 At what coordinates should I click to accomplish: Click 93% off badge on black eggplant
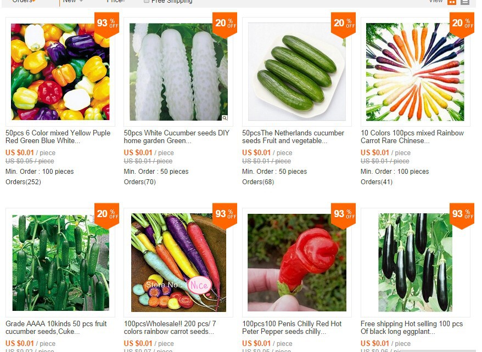(462, 215)
